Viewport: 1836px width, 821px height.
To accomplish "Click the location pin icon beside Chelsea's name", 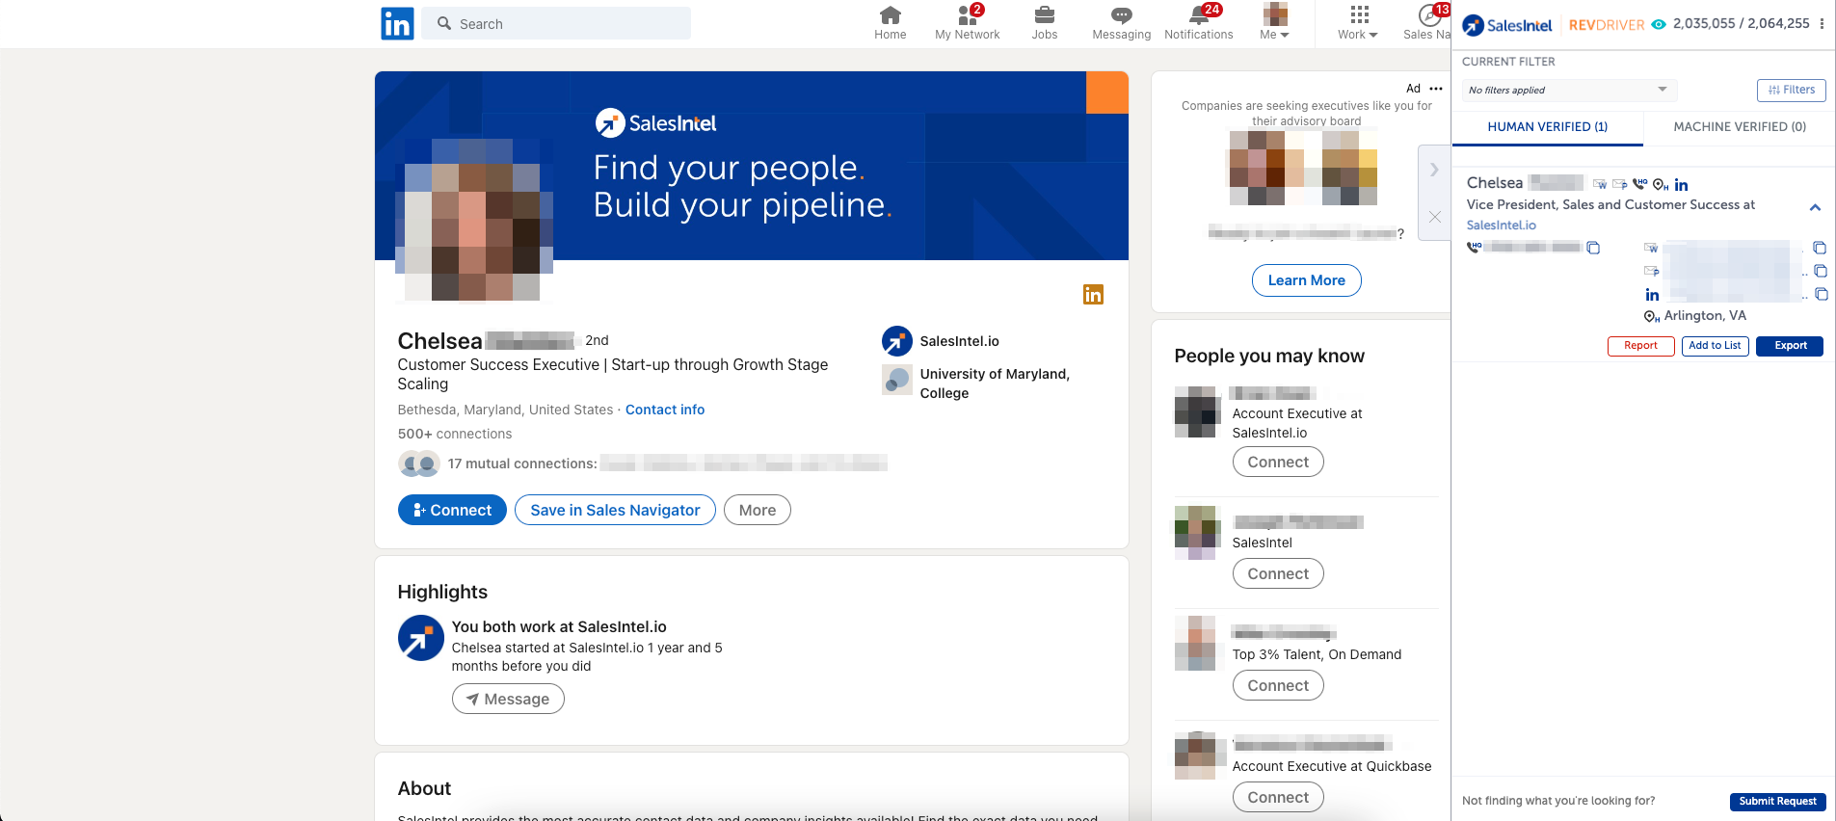I will pos(1661,184).
